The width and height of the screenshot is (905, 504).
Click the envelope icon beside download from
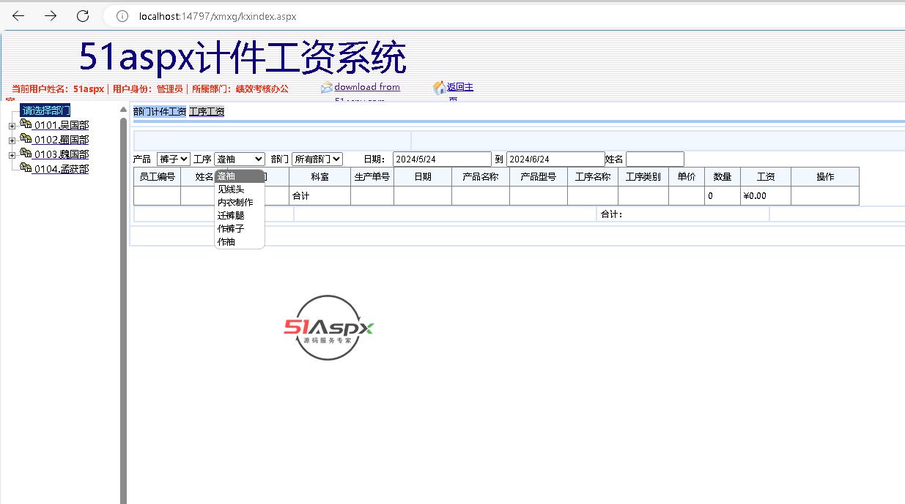(327, 88)
